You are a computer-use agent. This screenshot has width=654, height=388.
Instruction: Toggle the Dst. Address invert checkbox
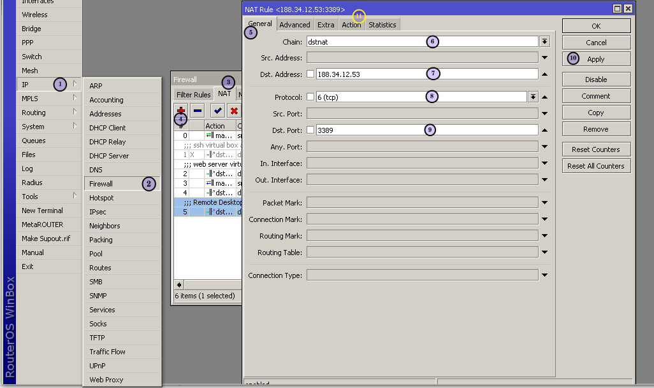[310, 74]
